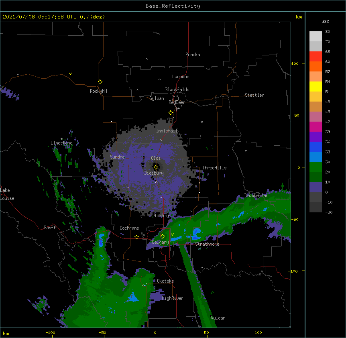The image size is (346, 338).
Task: Select the Airdrie label
Action: tap(162, 216)
